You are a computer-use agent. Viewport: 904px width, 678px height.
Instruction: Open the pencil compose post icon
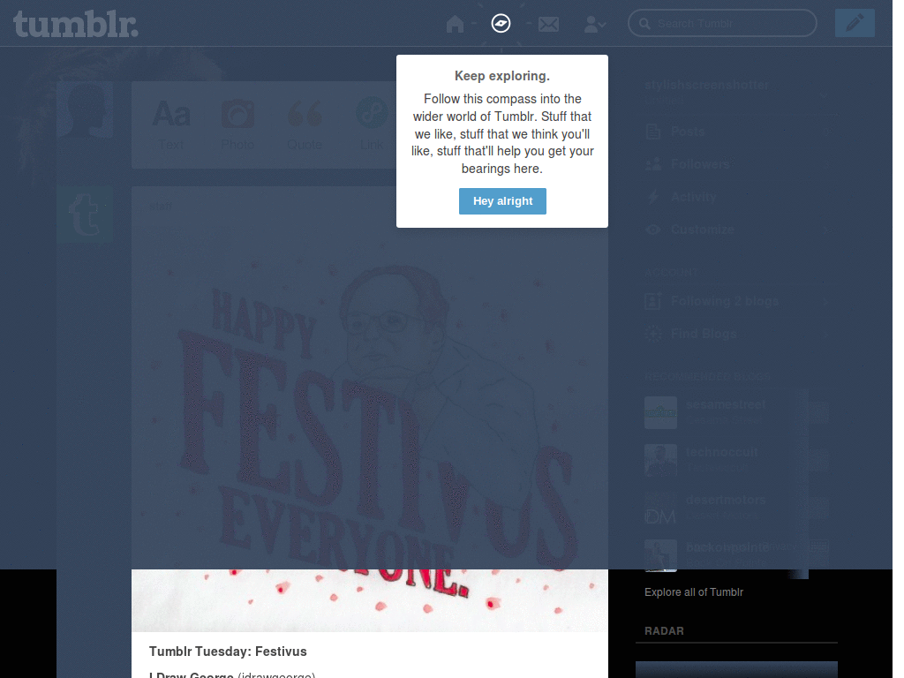click(x=854, y=22)
